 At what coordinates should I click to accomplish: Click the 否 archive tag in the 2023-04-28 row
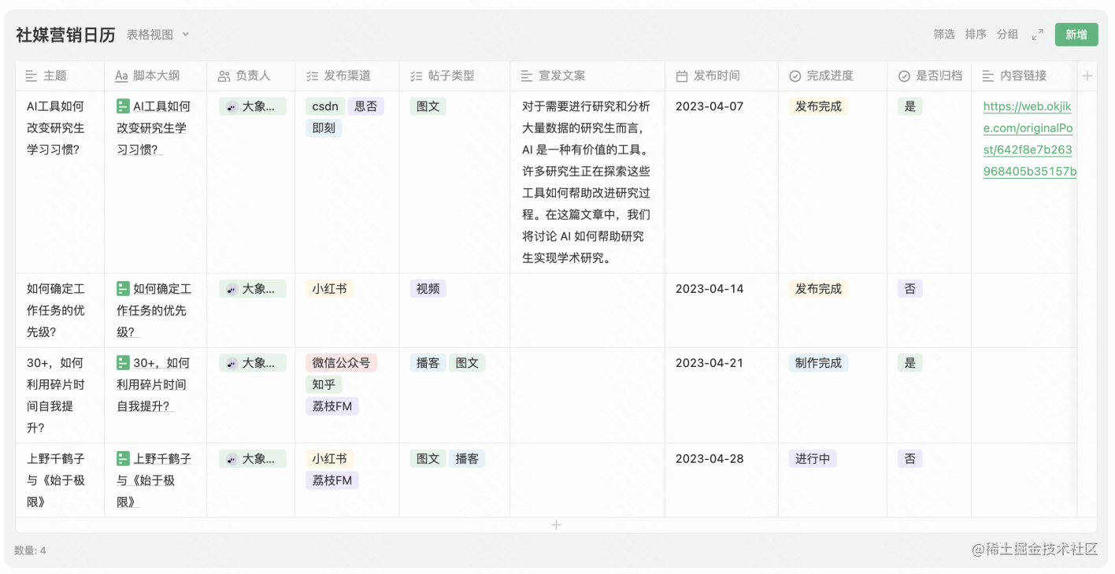pyautogui.click(x=909, y=458)
